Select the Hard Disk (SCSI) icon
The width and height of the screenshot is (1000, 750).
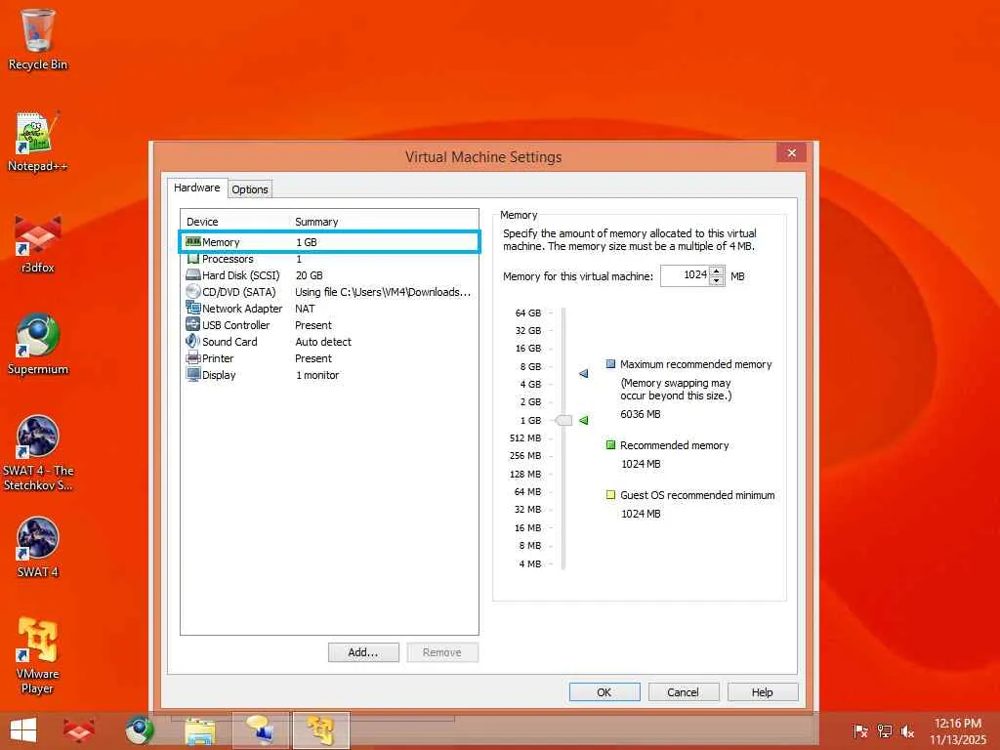(x=192, y=274)
